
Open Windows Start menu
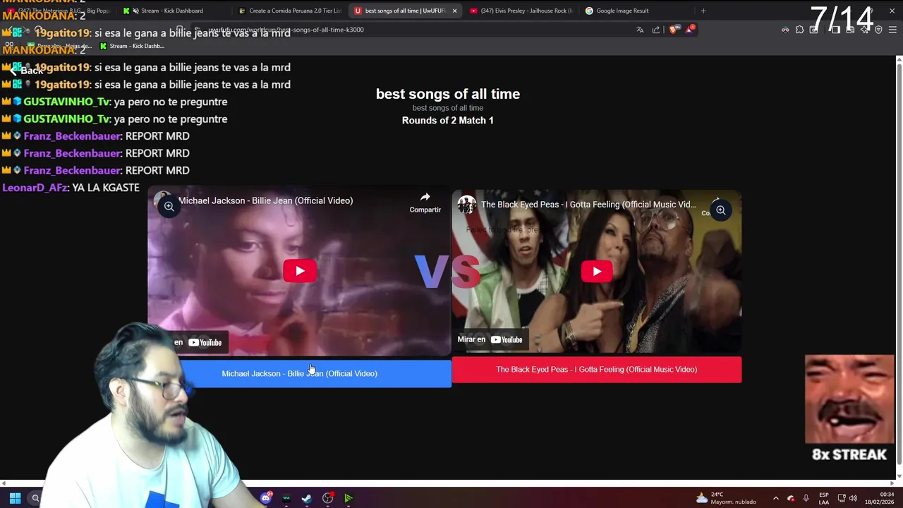[15, 498]
